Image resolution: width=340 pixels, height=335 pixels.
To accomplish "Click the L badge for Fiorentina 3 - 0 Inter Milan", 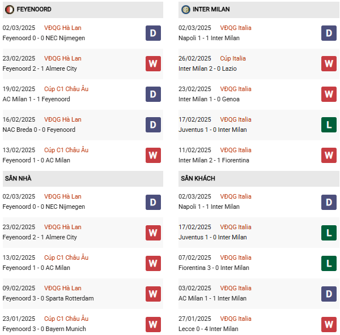I will (x=329, y=263).
